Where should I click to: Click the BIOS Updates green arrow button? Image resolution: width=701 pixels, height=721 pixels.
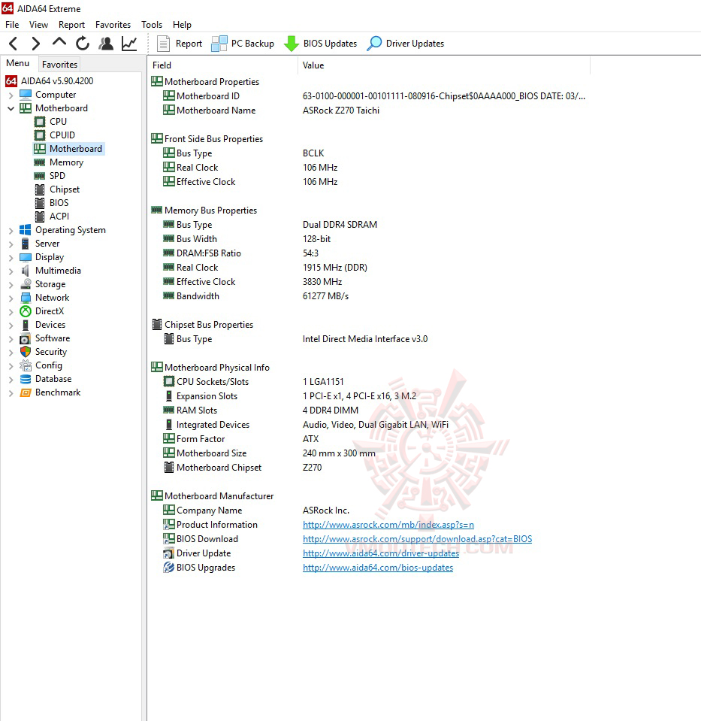(x=320, y=44)
